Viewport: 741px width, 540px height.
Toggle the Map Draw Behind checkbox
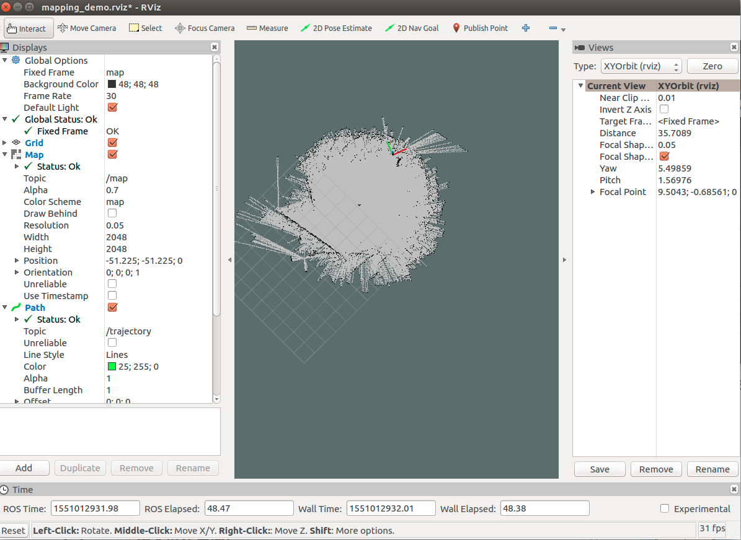112,214
